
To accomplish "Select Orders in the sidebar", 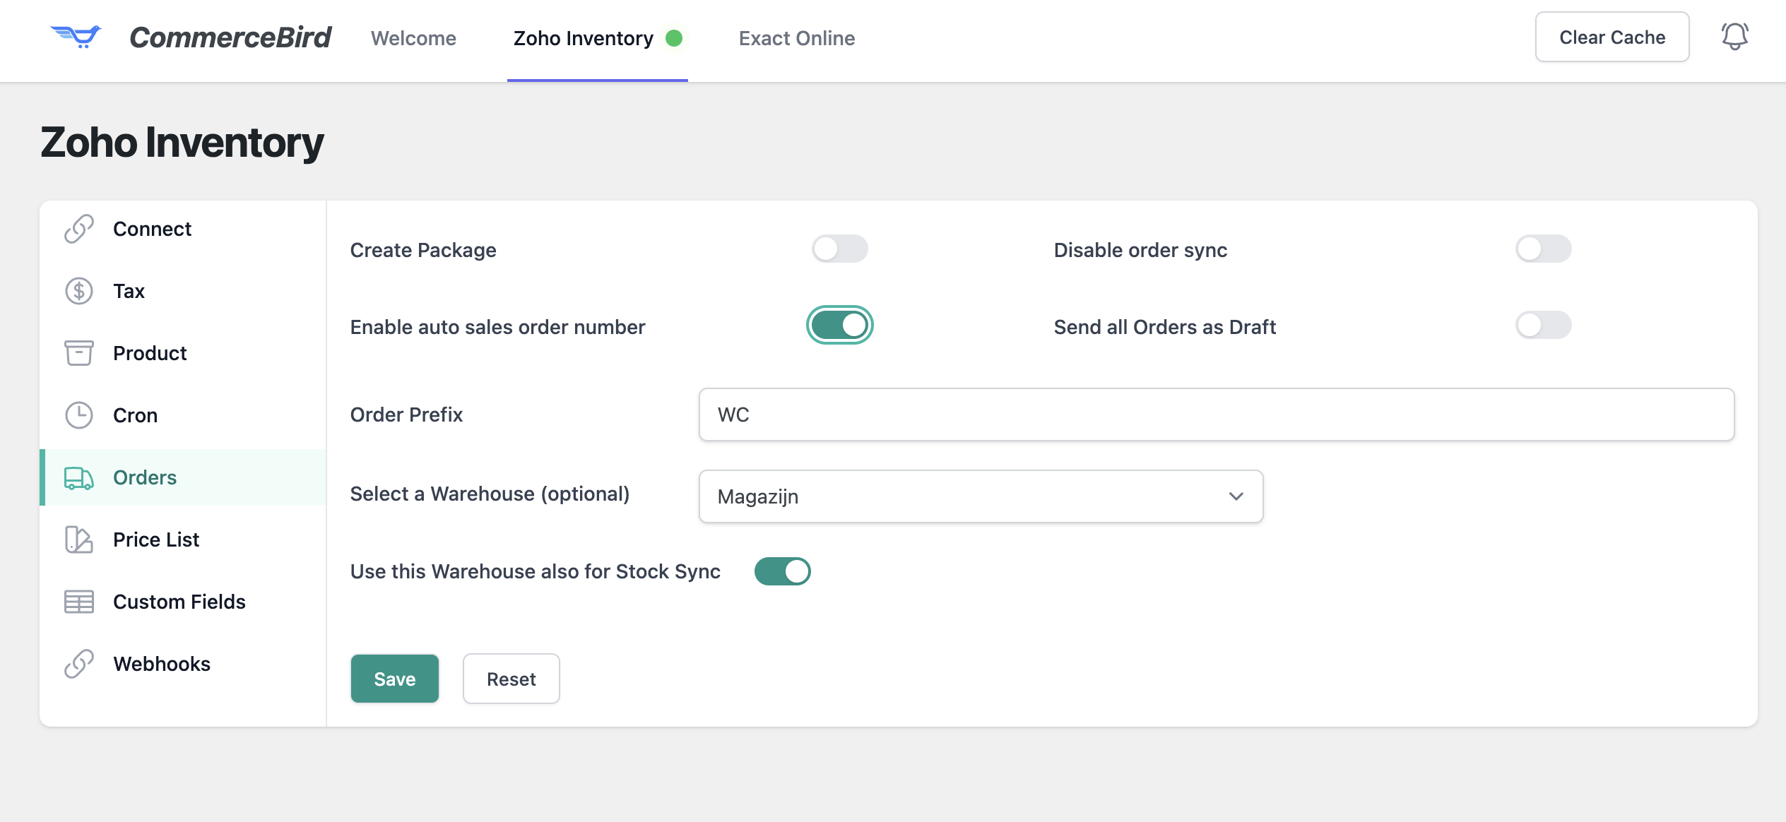I will tap(183, 477).
